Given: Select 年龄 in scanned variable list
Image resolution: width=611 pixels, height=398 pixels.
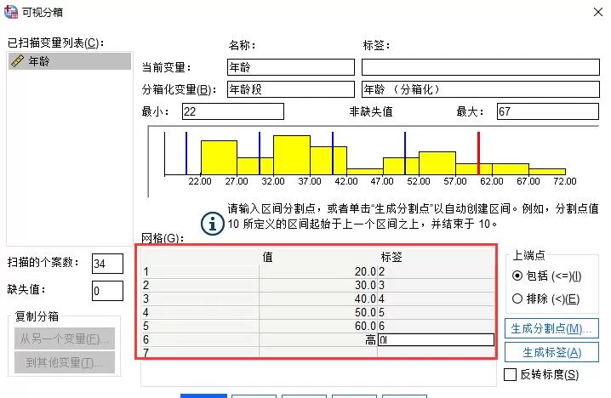Looking at the screenshot, I should pos(70,61).
